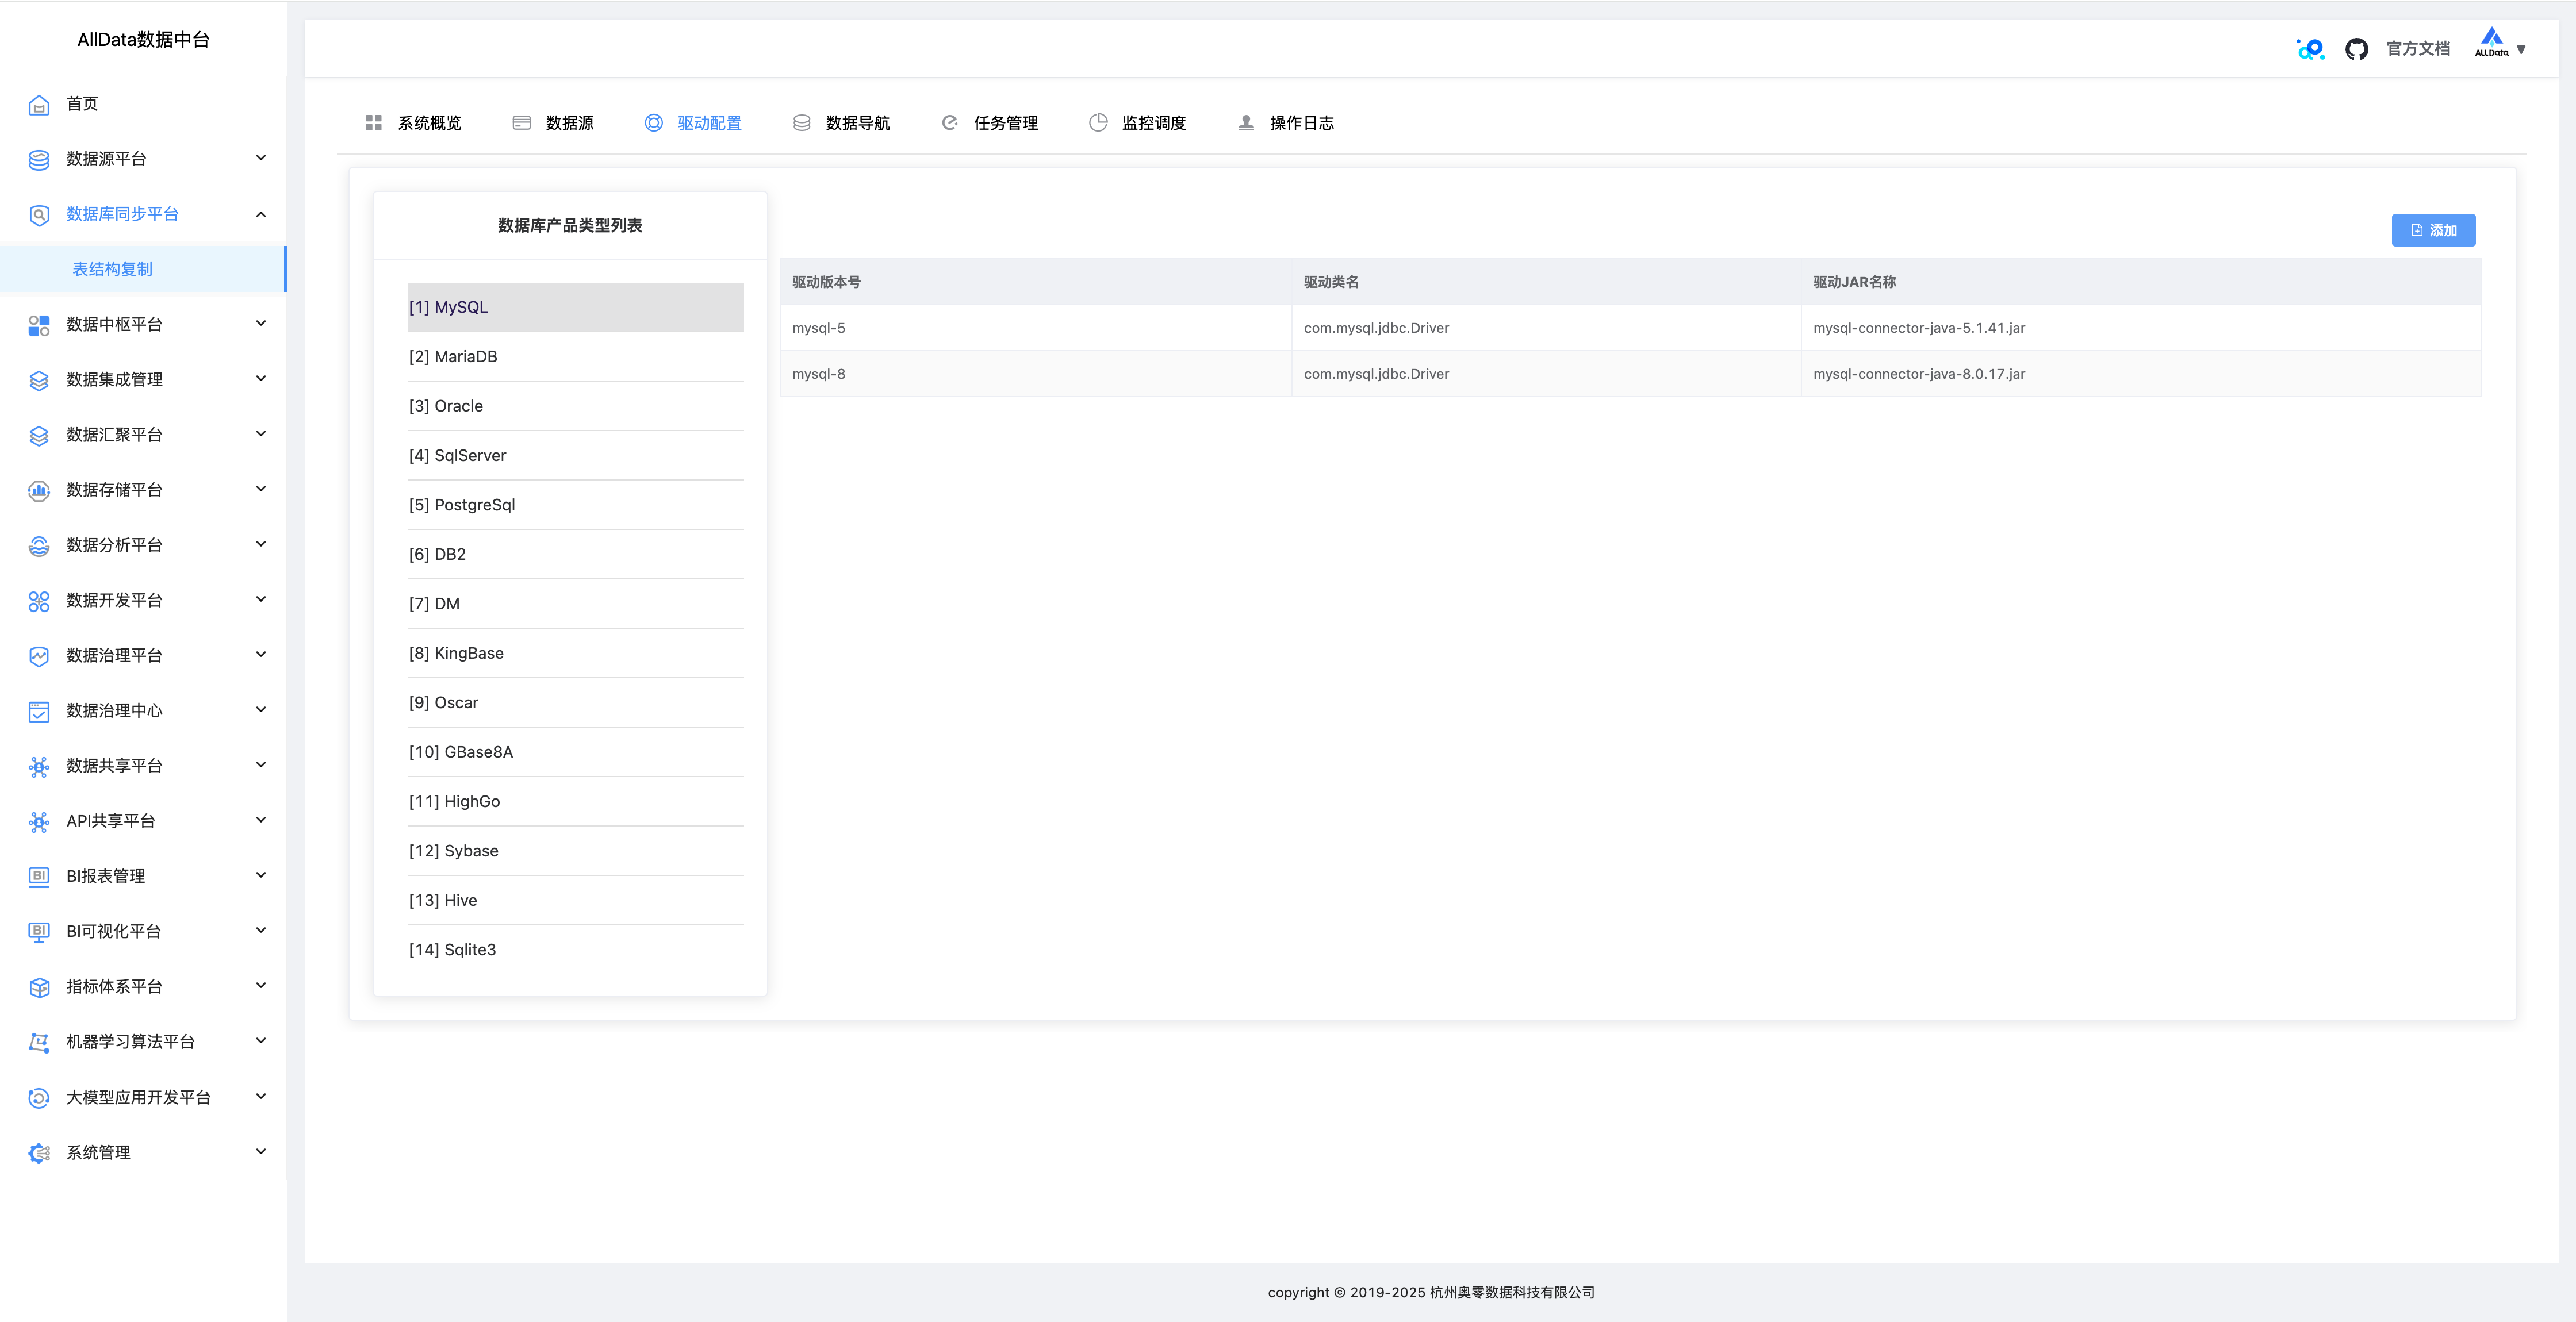Image resolution: width=2576 pixels, height=1322 pixels.
Task: Click the BI报表管理 sidebar icon
Action: [x=39, y=876]
